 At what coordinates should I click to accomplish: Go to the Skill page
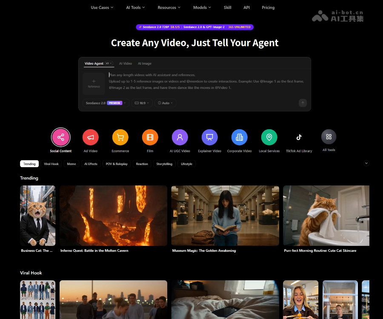pyautogui.click(x=227, y=8)
